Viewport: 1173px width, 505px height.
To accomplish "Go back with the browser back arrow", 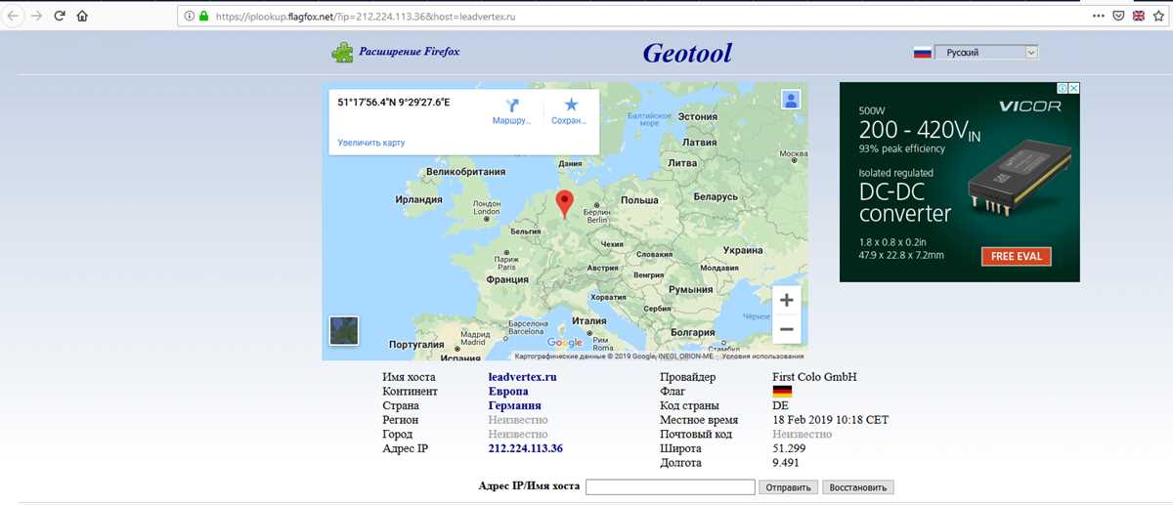I will pos(13,17).
